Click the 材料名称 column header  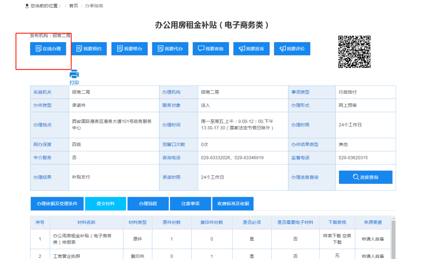coord(86,222)
